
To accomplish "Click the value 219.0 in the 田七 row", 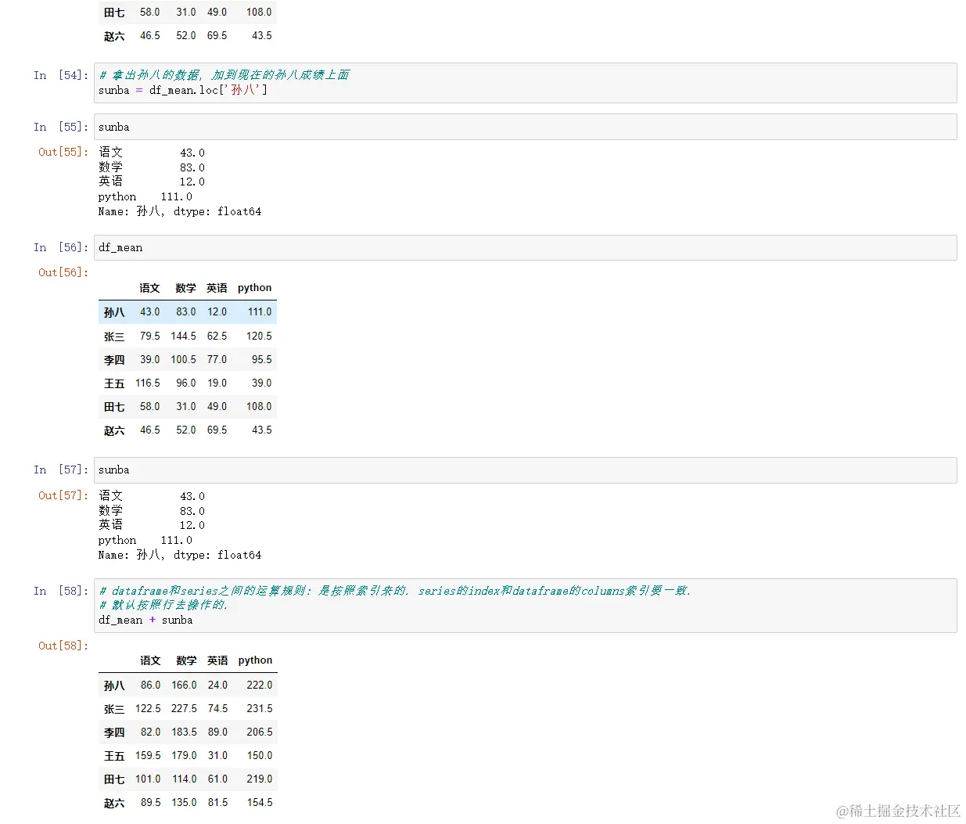I will click(x=260, y=779).
